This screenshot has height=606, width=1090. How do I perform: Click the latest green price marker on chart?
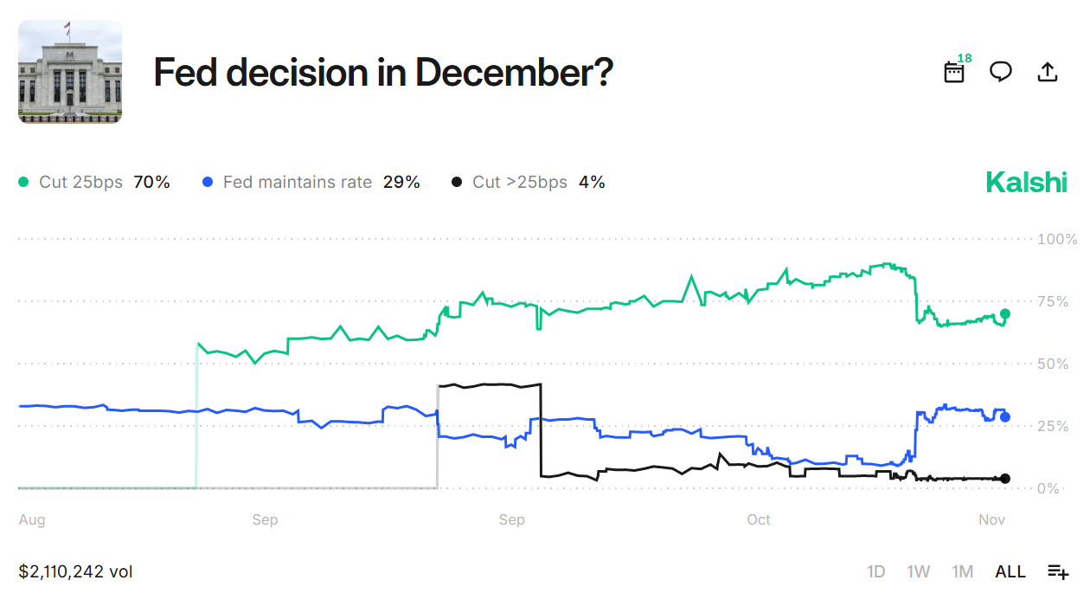pyautogui.click(x=1005, y=314)
